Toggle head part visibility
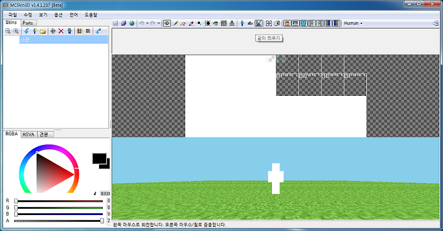The width and height of the screenshot is (443, 231). pyautogui.click(x=287, y=23)
